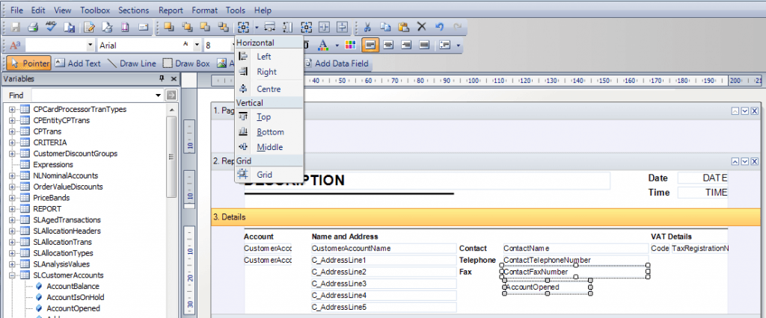
Task: Click the Copy icon in the toolbar
Action: pos(386,27)
